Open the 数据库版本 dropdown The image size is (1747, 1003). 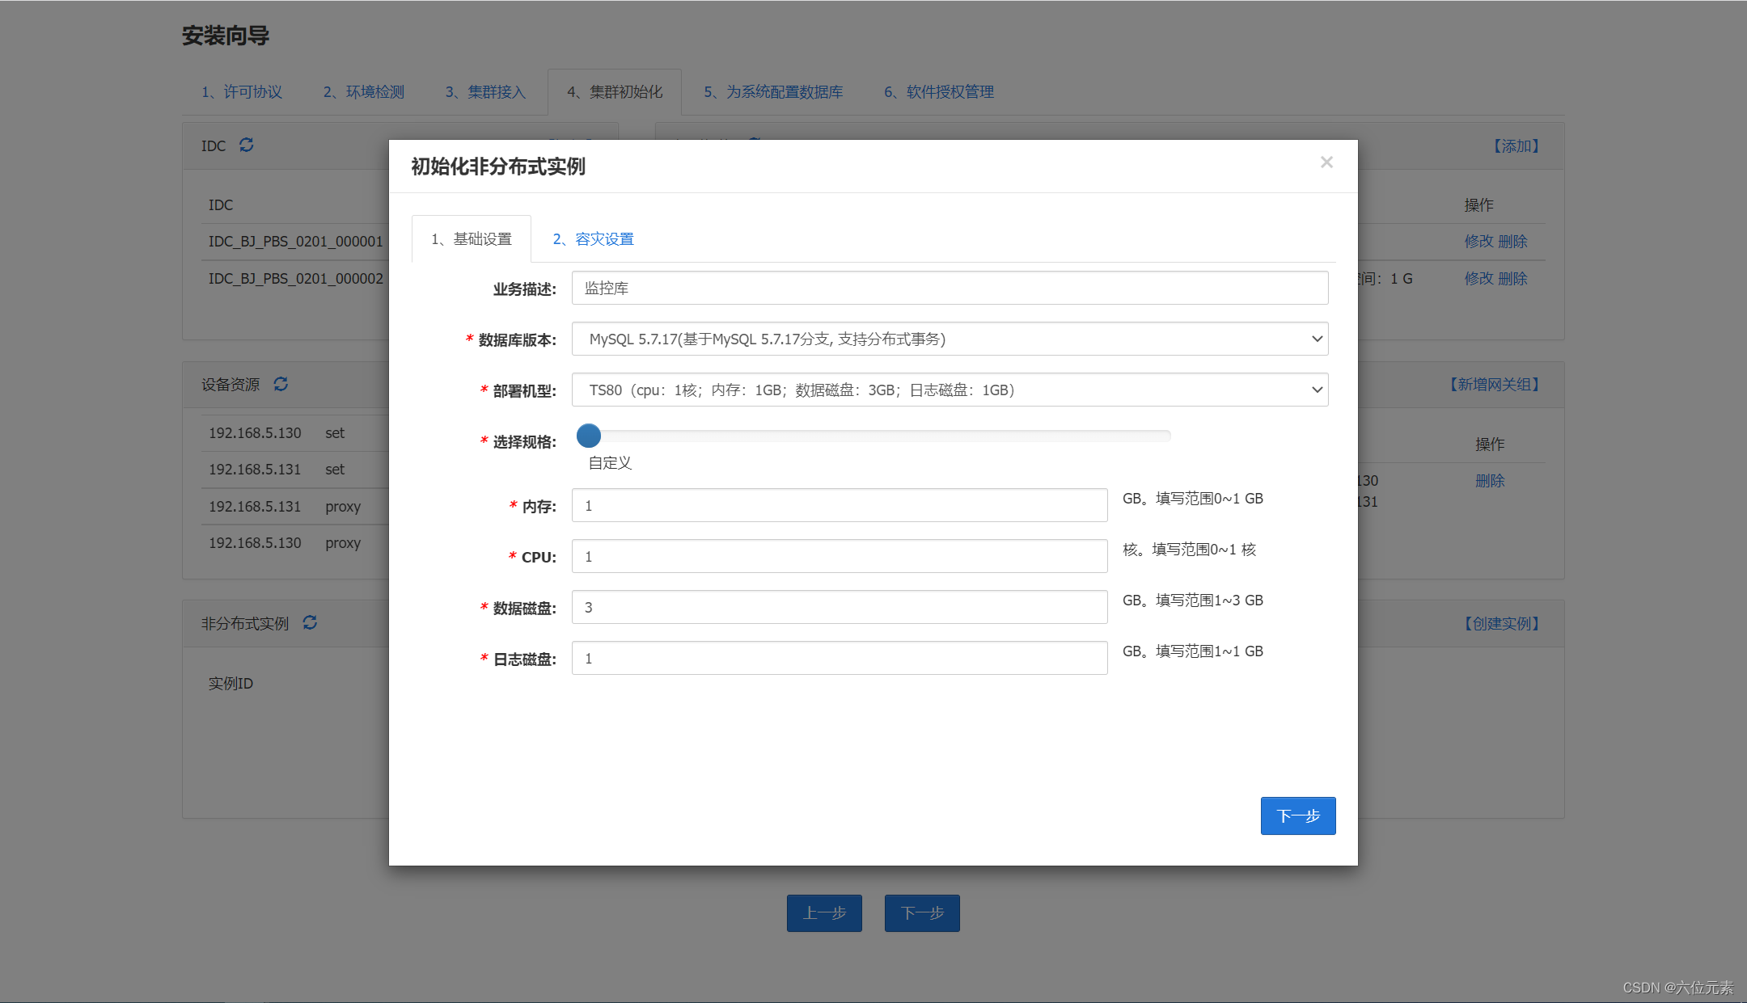point(950,339)
